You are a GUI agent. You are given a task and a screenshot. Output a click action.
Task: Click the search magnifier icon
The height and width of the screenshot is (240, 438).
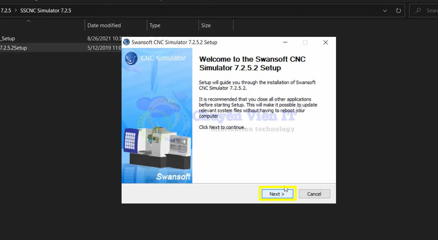(418, 10)
